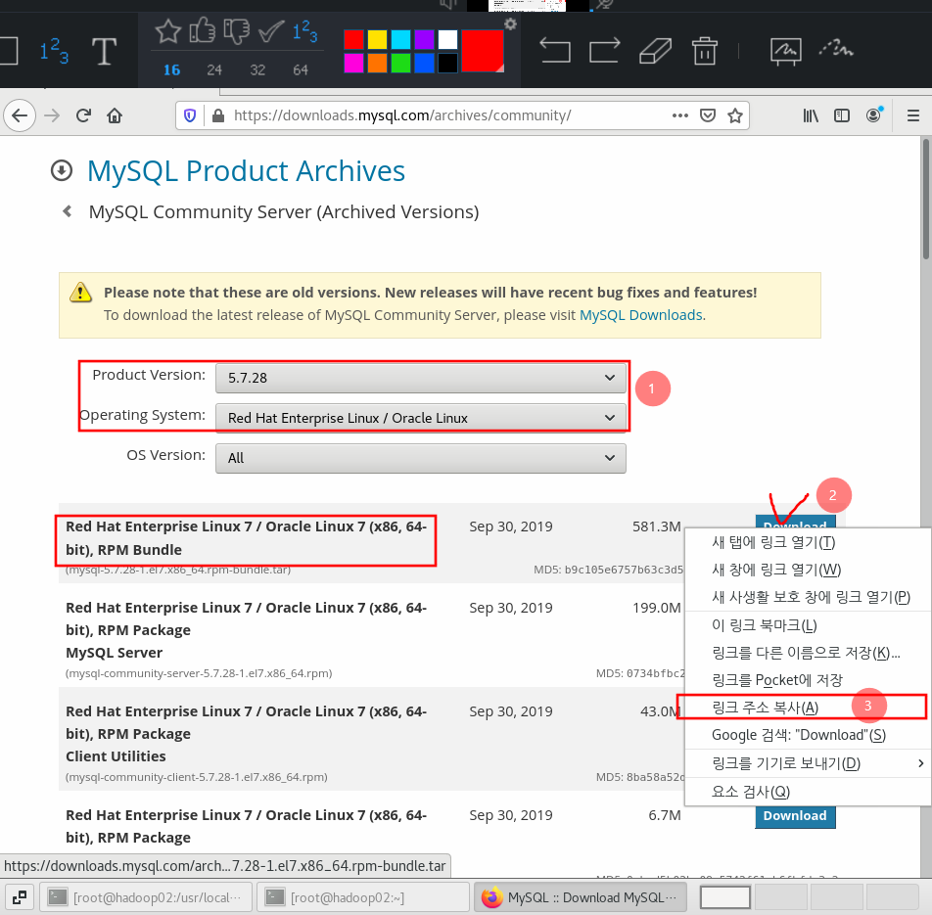Select the black color swatch

pos(447,63)
